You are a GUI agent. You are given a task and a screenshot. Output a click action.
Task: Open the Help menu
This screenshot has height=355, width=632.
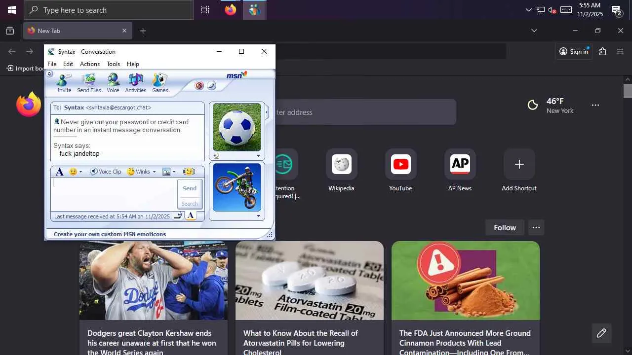[x=133, y=64]
